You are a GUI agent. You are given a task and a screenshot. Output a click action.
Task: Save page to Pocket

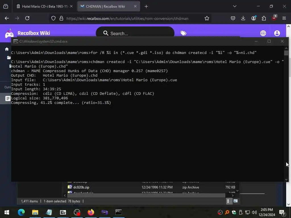click(x=233, y=18)
